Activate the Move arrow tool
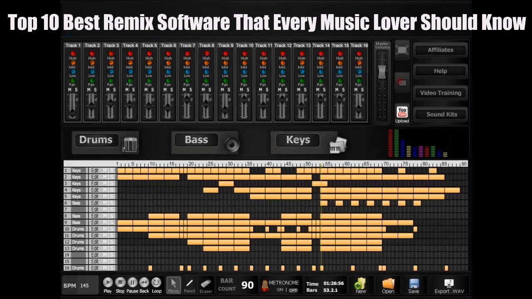Image resolution: width=532 pixels, height=299 pixels. 173,284
